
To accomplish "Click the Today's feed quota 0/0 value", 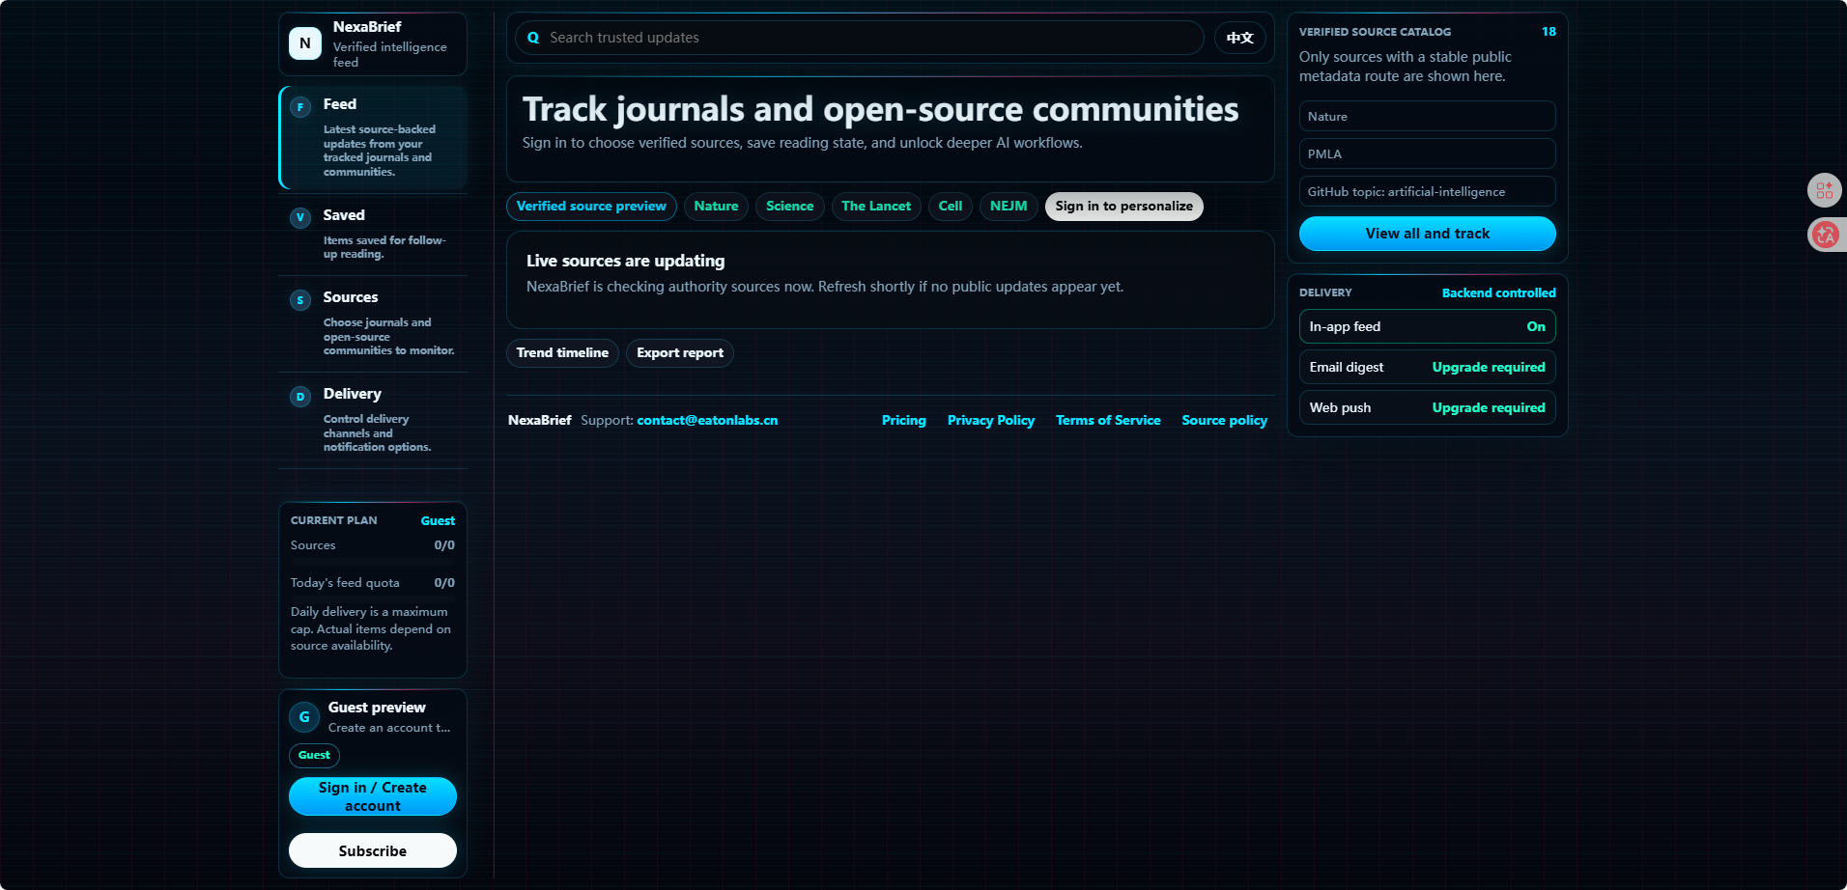I will [x=444, y=583].
